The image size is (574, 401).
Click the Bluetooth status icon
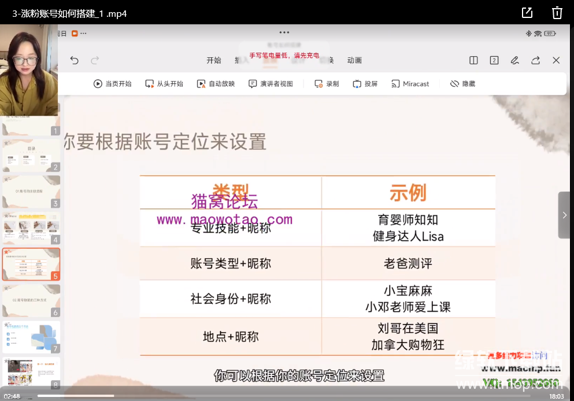pos(528,34)
